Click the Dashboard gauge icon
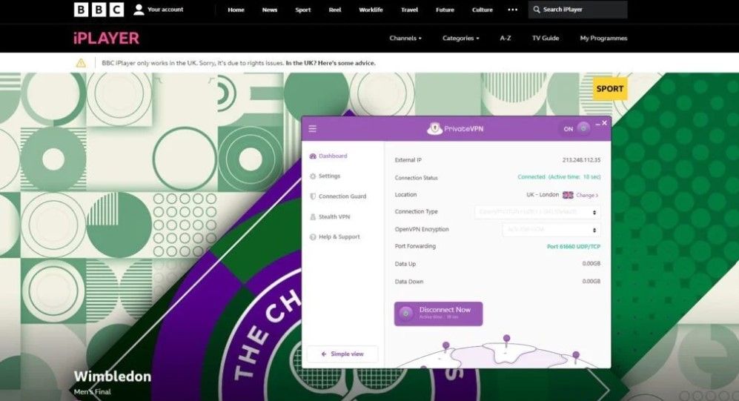 tap(313, 156)
